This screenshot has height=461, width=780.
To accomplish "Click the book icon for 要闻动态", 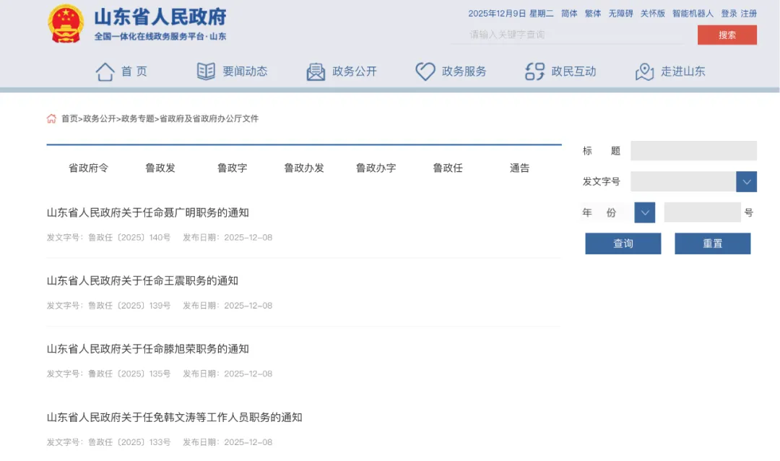I will (206, 72).
